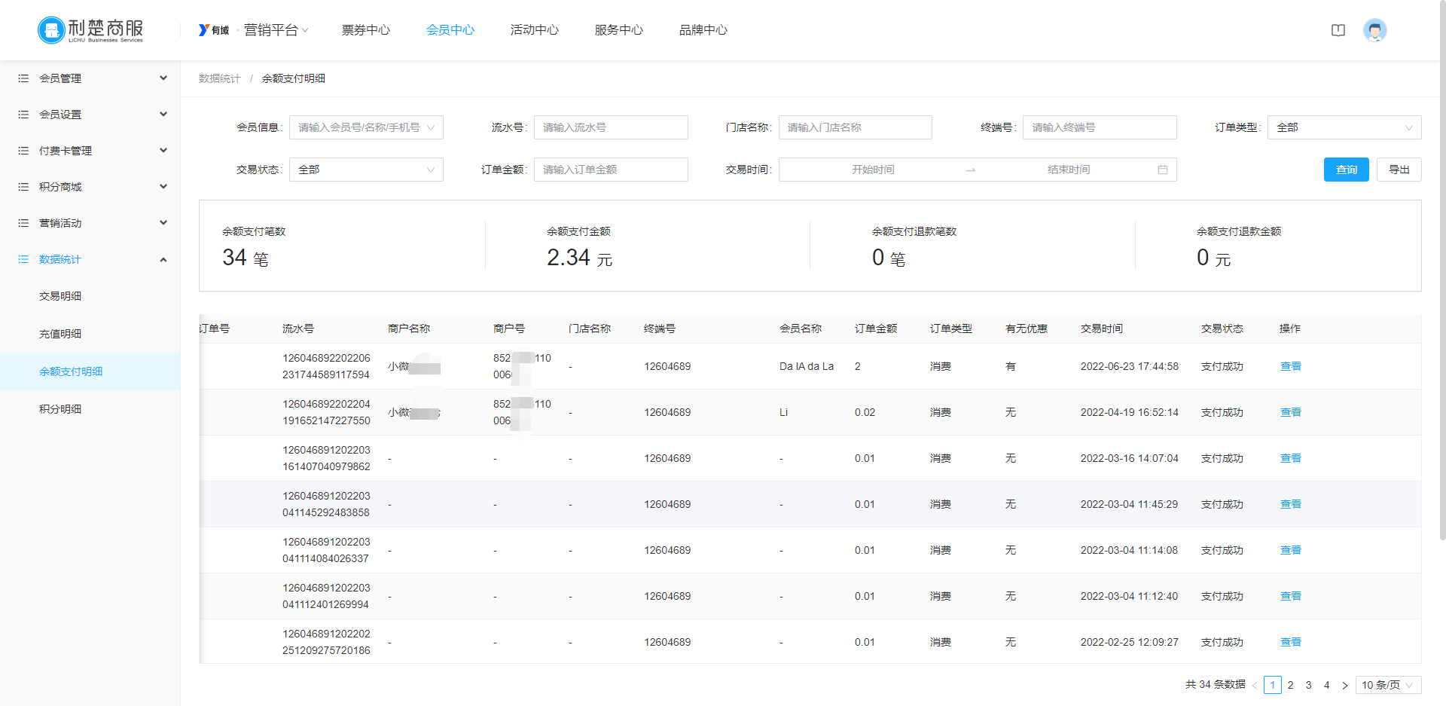Screen dimensions: 1446x706
Task: Switch to 活动中心 tab
Action: tap(535, 30)
